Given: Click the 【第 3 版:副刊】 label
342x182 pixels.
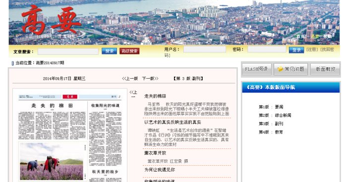Looking at the screenshot, I should click(188, 79).
